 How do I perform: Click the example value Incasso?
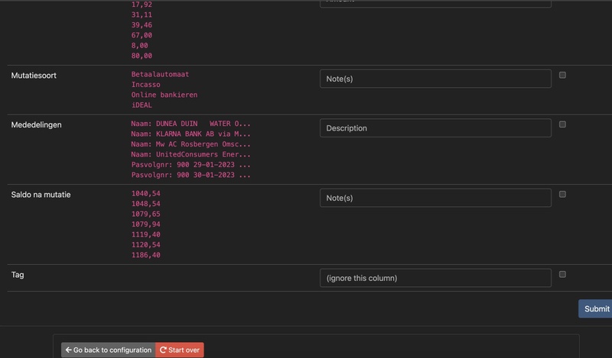coord(145,85)
